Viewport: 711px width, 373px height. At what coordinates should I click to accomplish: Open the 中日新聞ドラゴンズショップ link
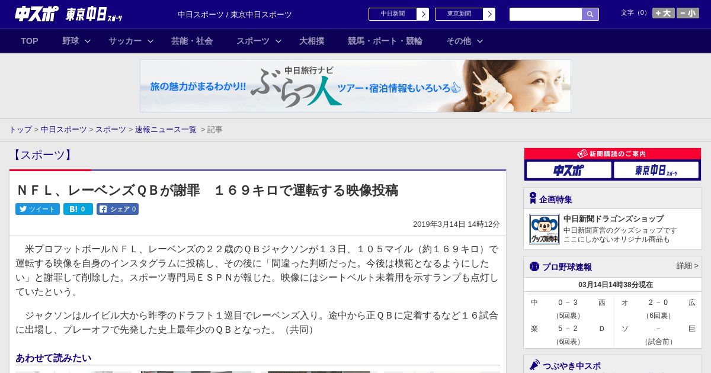(x=613, y=218)
